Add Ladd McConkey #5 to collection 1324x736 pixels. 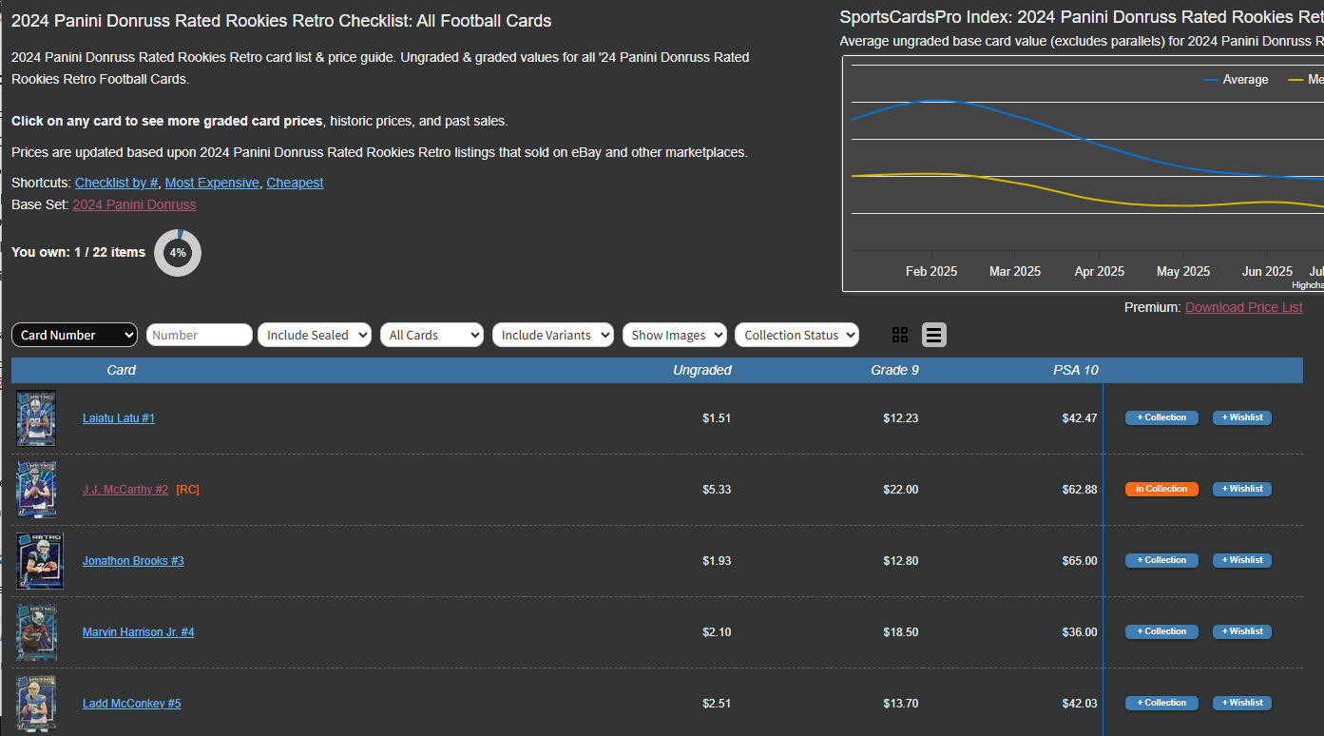[x=1161, y=703]
